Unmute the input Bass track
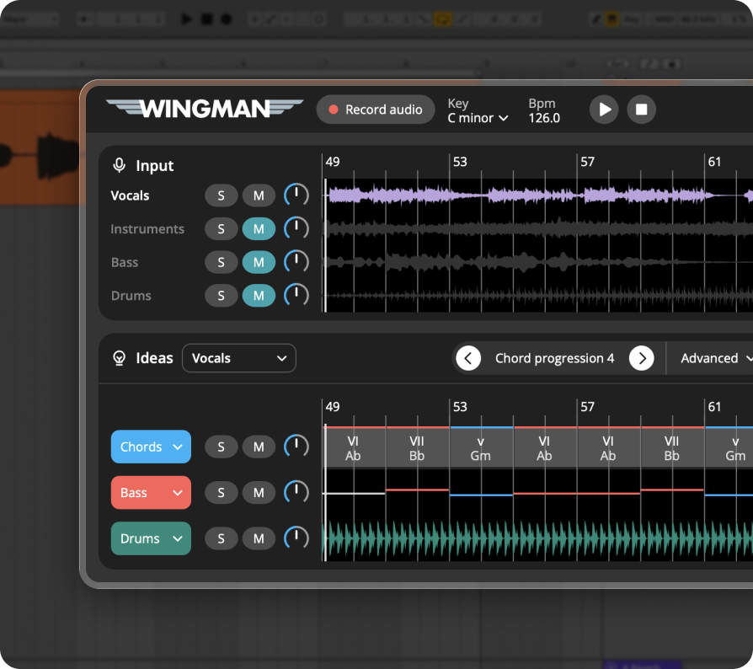The height and width of the screenshot is (669, 753). pyautogui.click(x=259, y=262)
